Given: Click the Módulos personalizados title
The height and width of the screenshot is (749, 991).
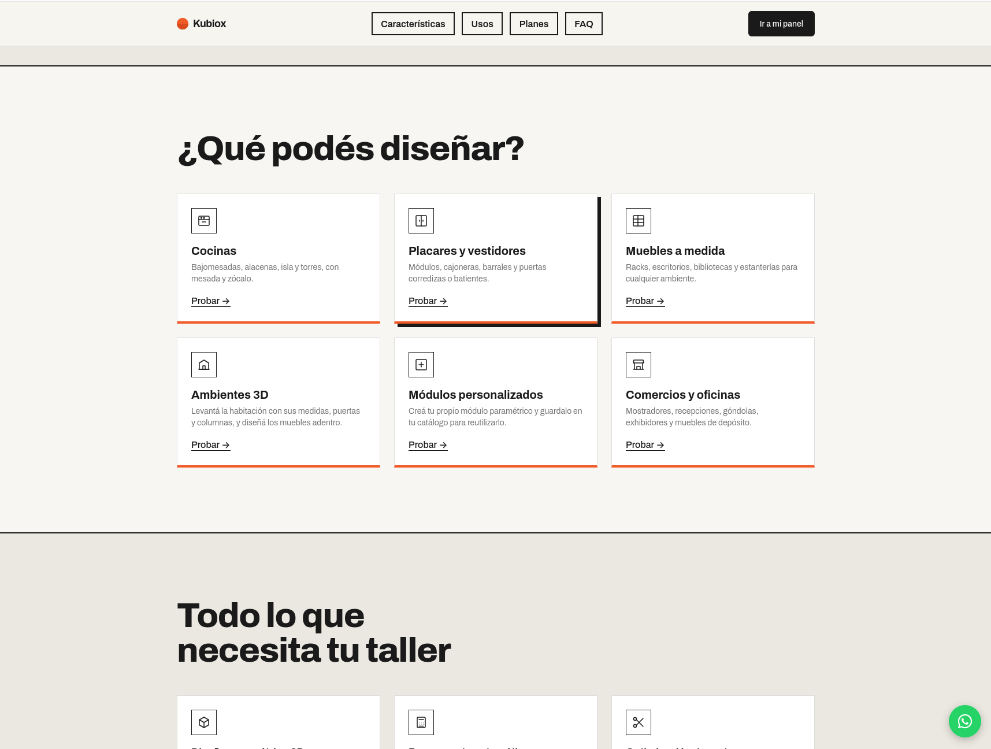Looking at the screenshot, I should coord(476,395).
